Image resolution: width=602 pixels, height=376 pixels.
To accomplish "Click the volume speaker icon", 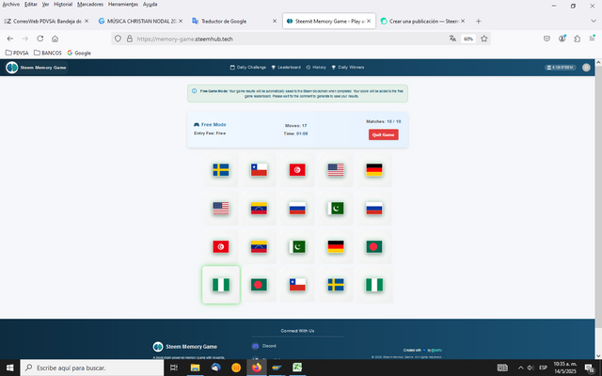I will [531, 368].
